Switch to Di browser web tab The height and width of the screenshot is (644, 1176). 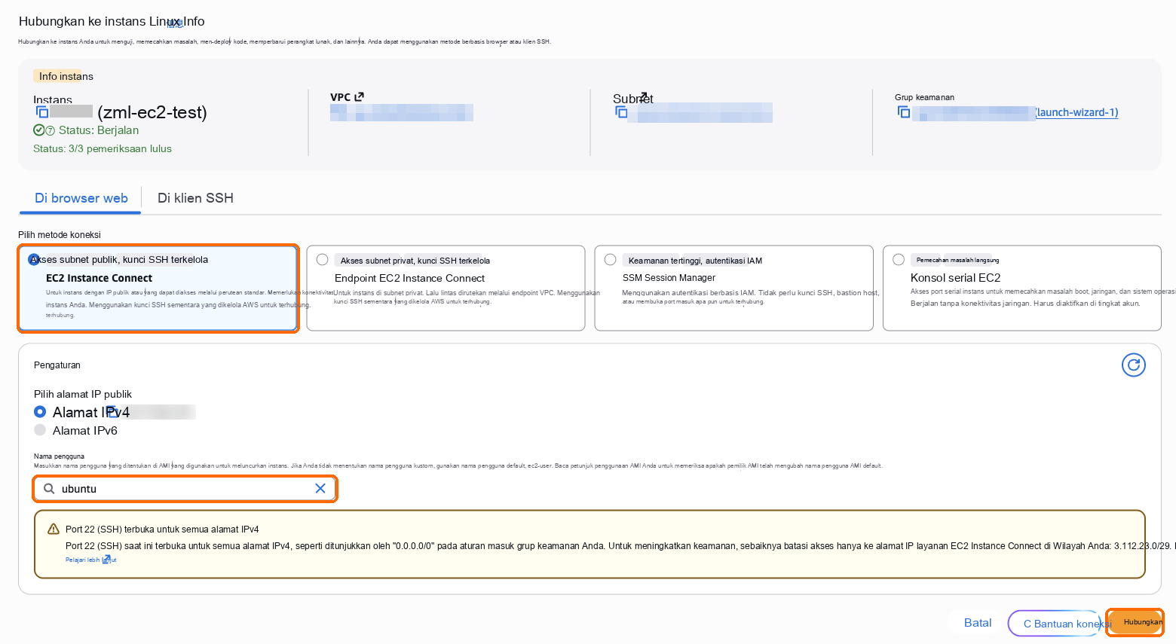[81, 198]
